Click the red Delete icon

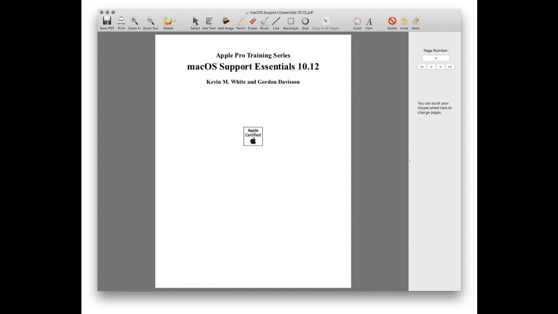pyautogui.click(x=392, y=21)
